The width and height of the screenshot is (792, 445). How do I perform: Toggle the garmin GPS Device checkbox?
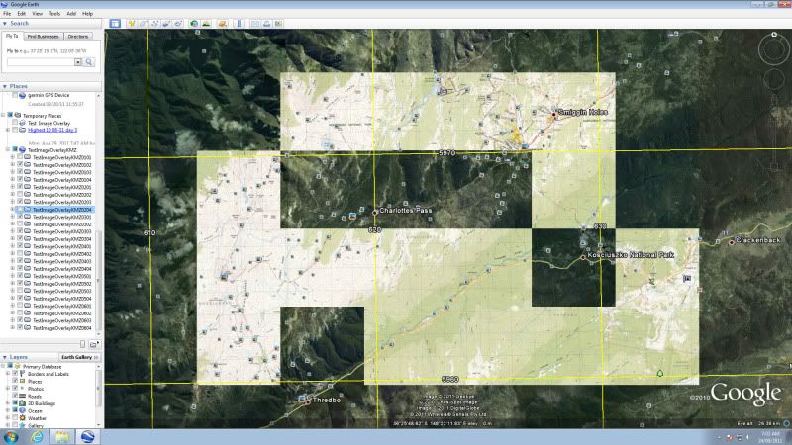(15, 95)
